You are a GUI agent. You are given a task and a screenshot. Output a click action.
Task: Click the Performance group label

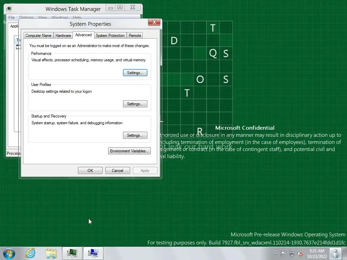coord(41,53)
